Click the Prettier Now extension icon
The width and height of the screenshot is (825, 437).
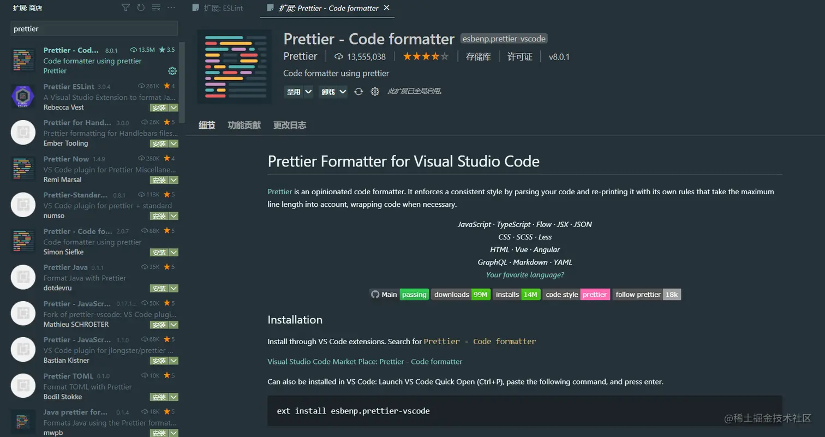point(23,169)
